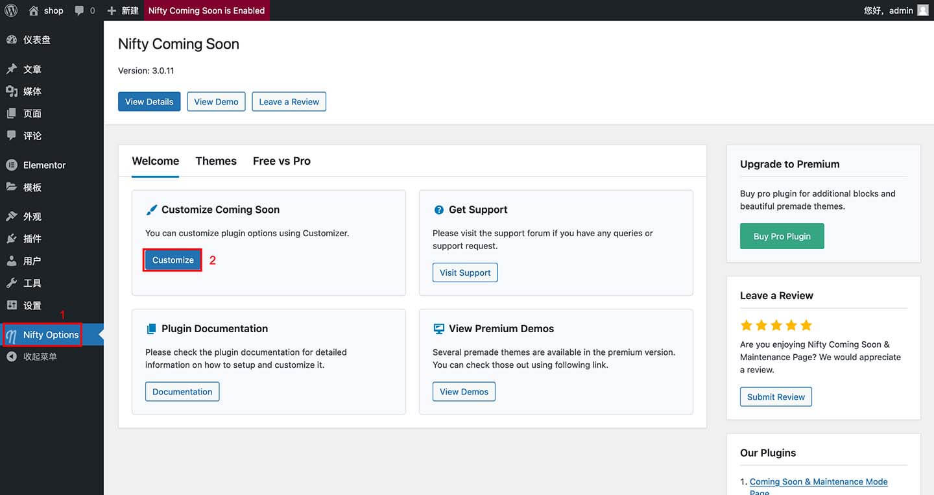This screenshot has height=495, width=934.
Task: Click the 外观 paintbrush icon
Action: click(x=12, y=217)
